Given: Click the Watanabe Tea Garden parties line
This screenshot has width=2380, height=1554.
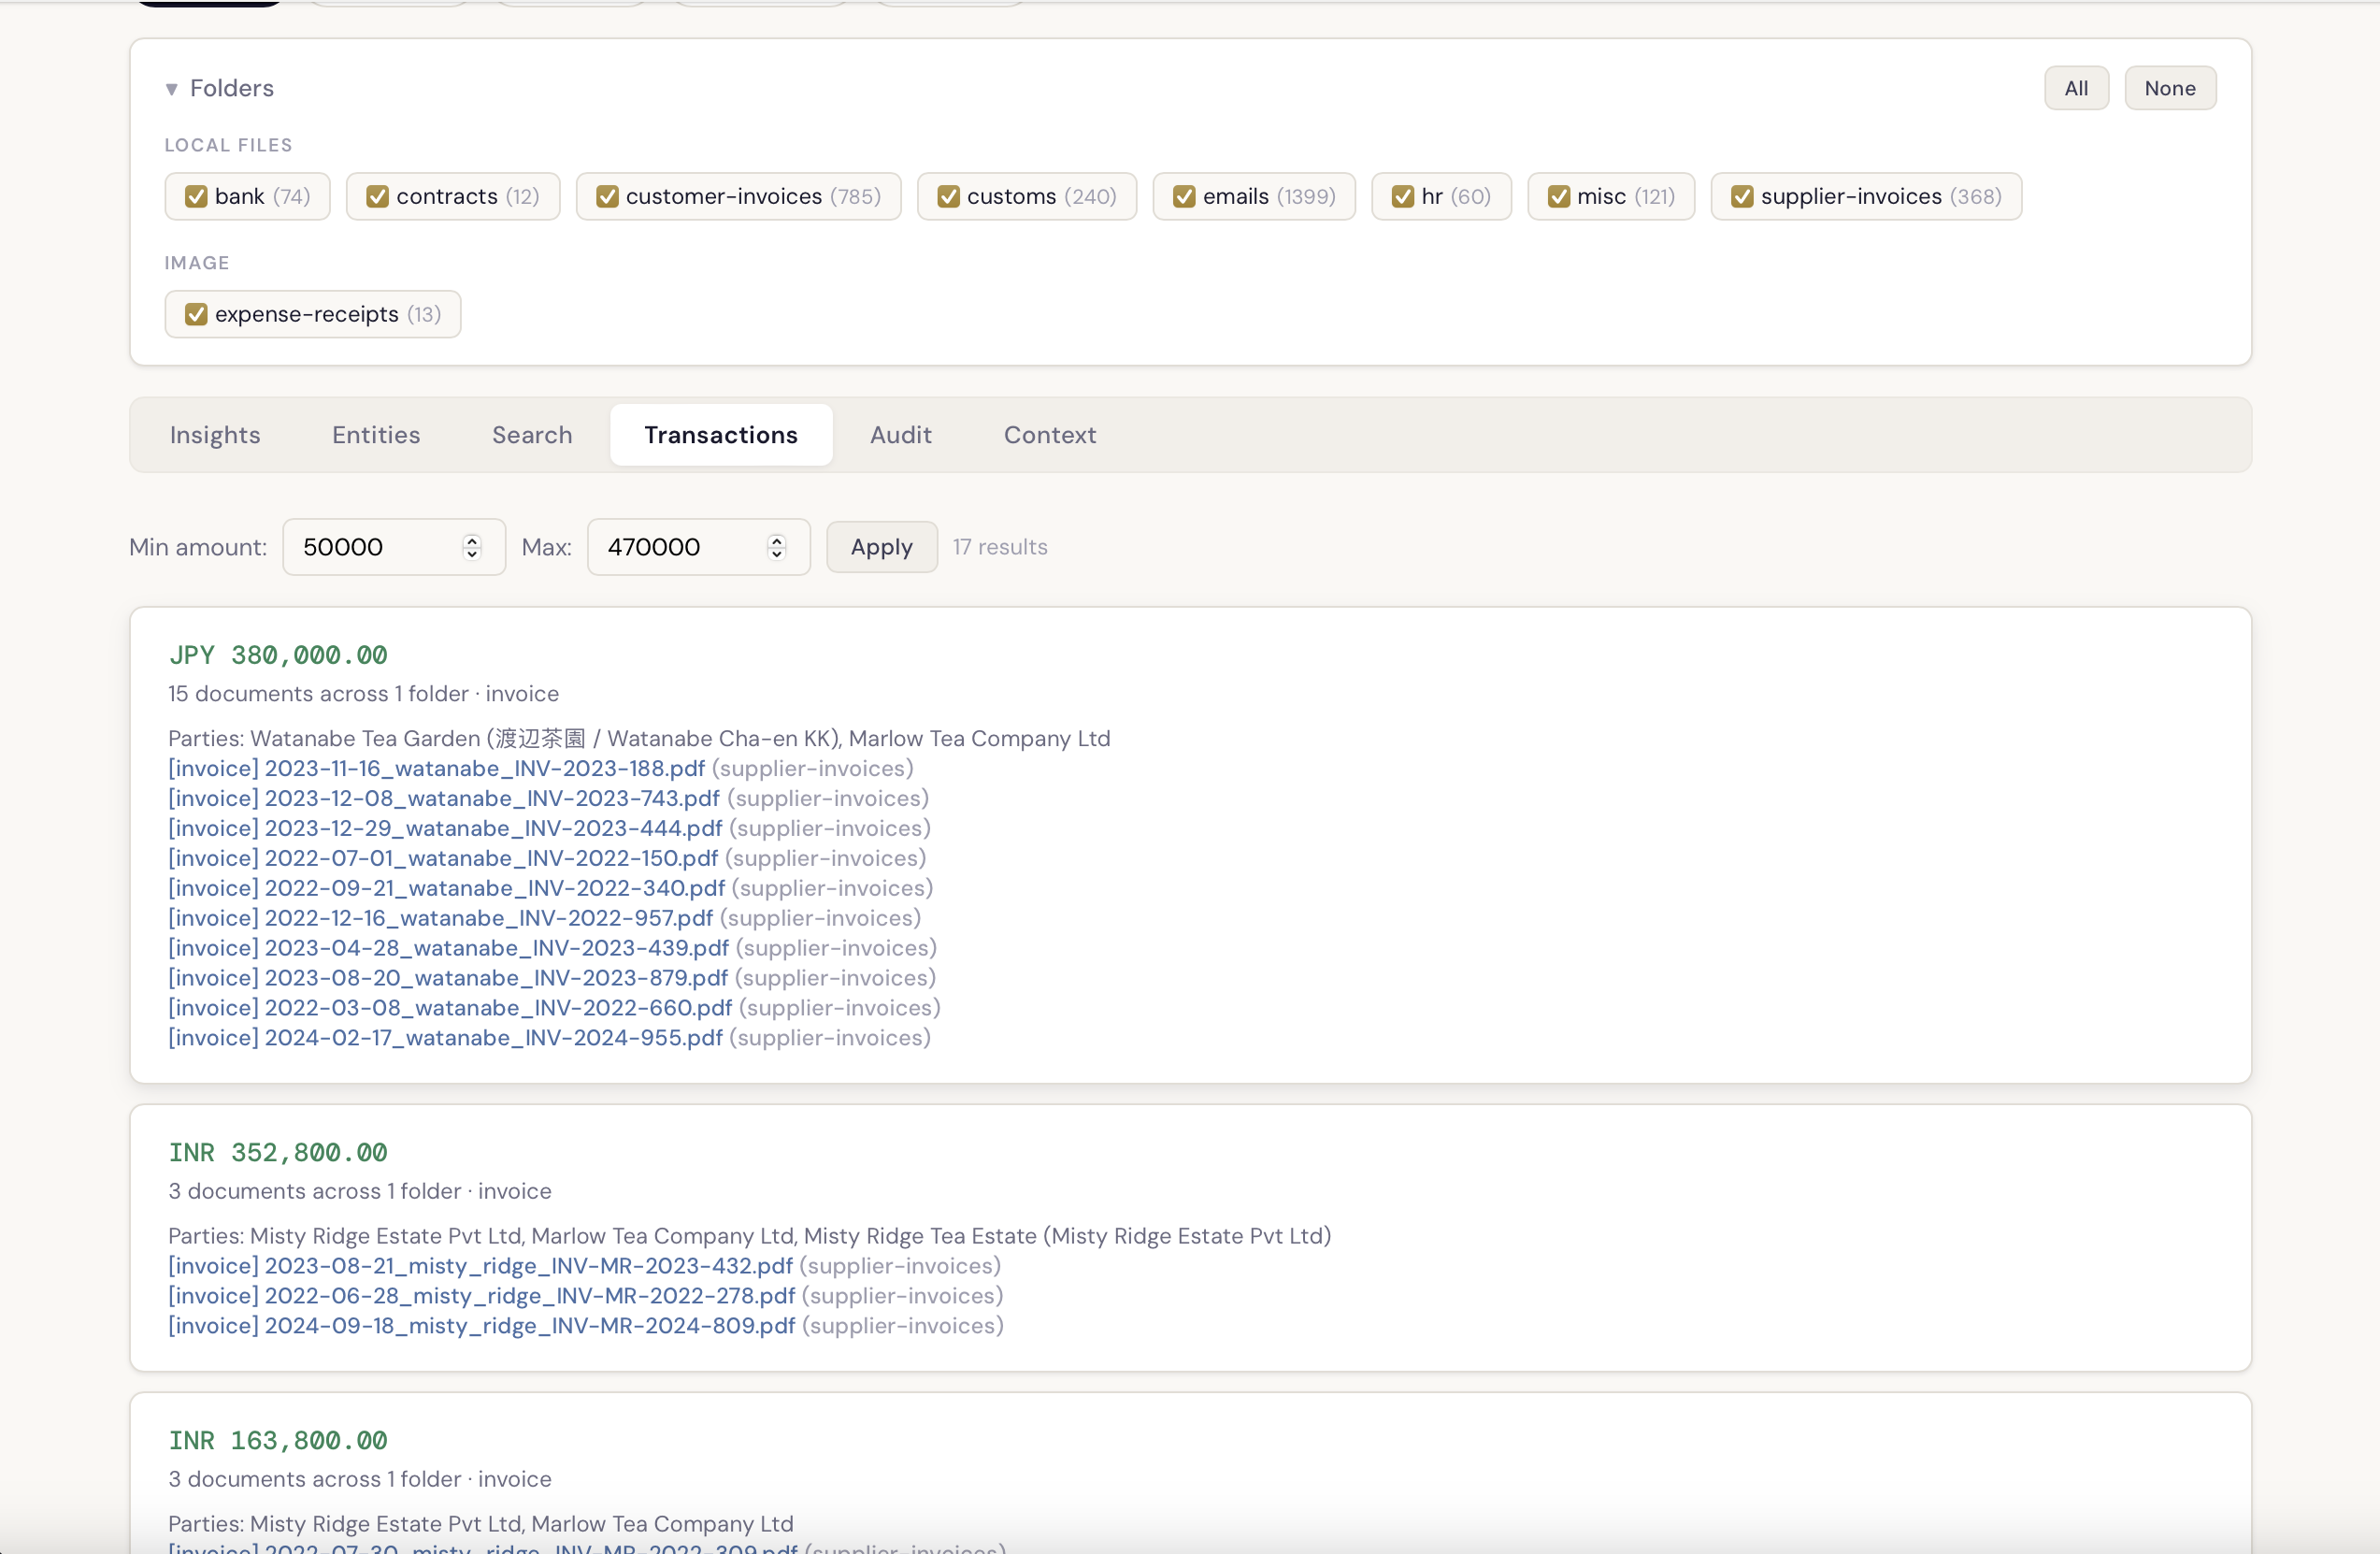Looking at the screenshot, I should click(639, 739).
